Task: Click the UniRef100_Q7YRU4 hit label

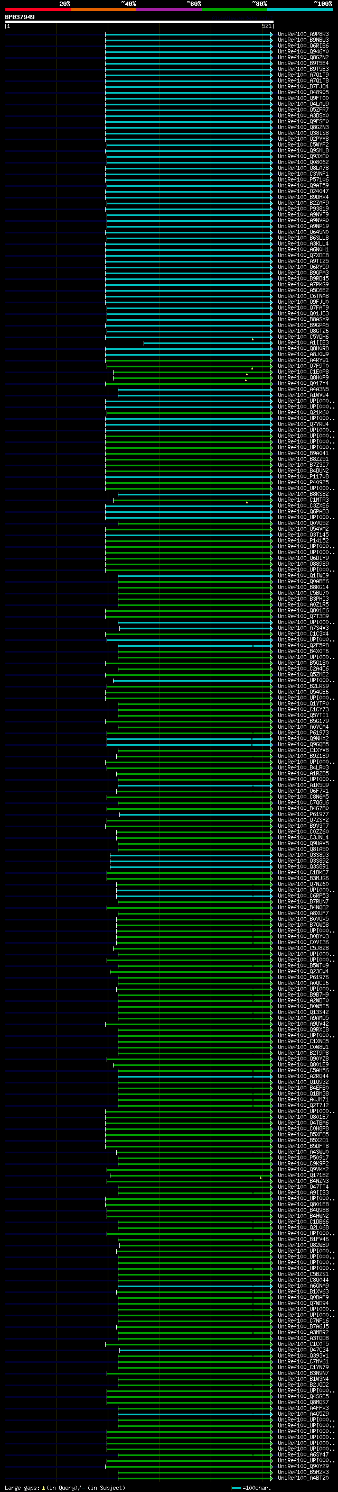Action: (303, 424)
